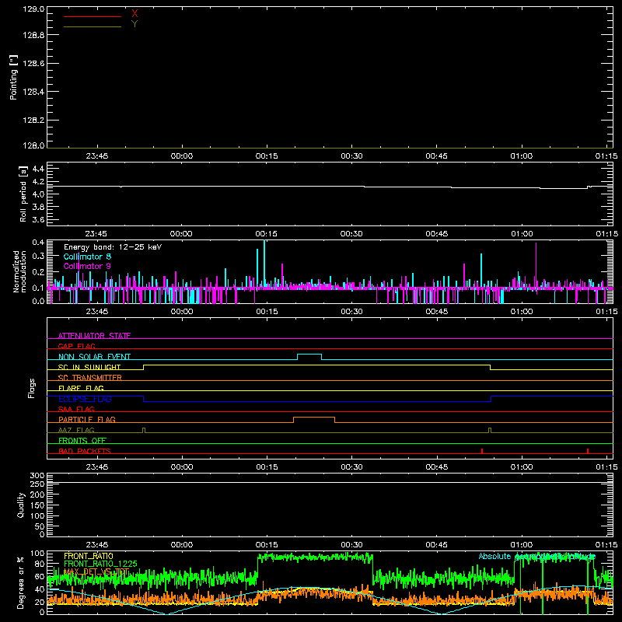The width and height of the screenshot is (622, 622).
Task: Click the Quality axis title
Action: (x=21, y=505)
